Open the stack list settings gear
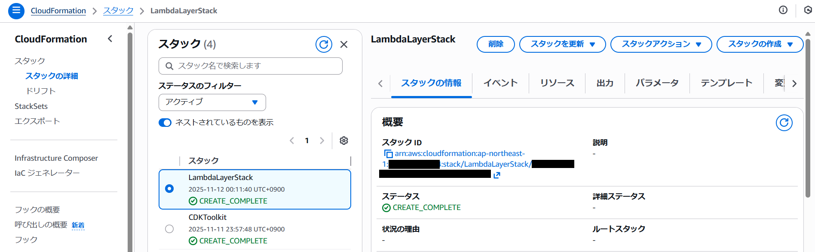Screen dimensions: 815x252 tap(343, 141)
